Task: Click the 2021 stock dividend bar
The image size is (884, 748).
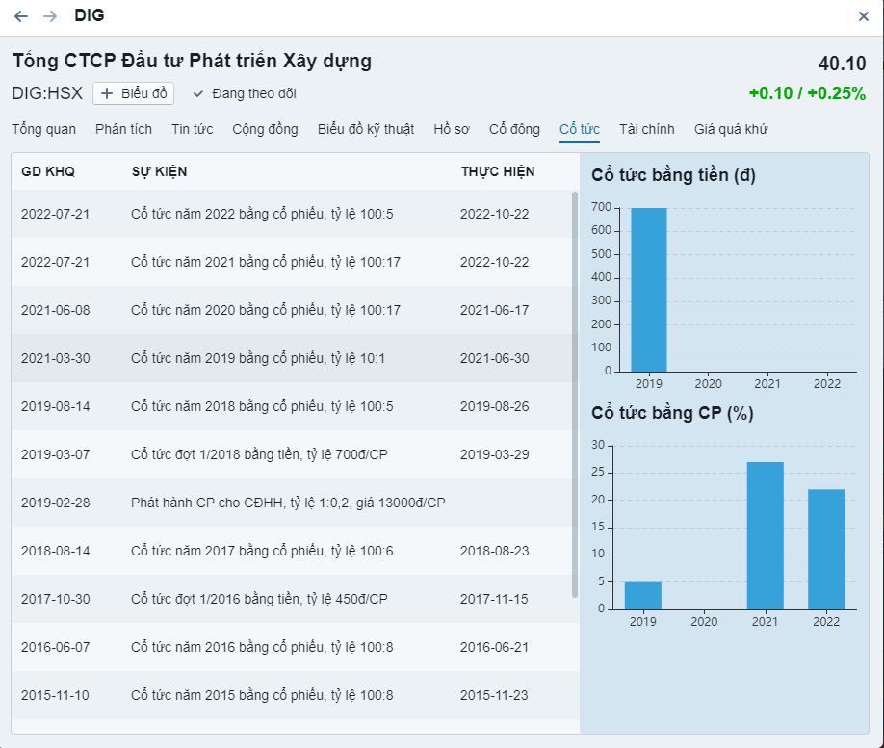Action: pos(766,535)
